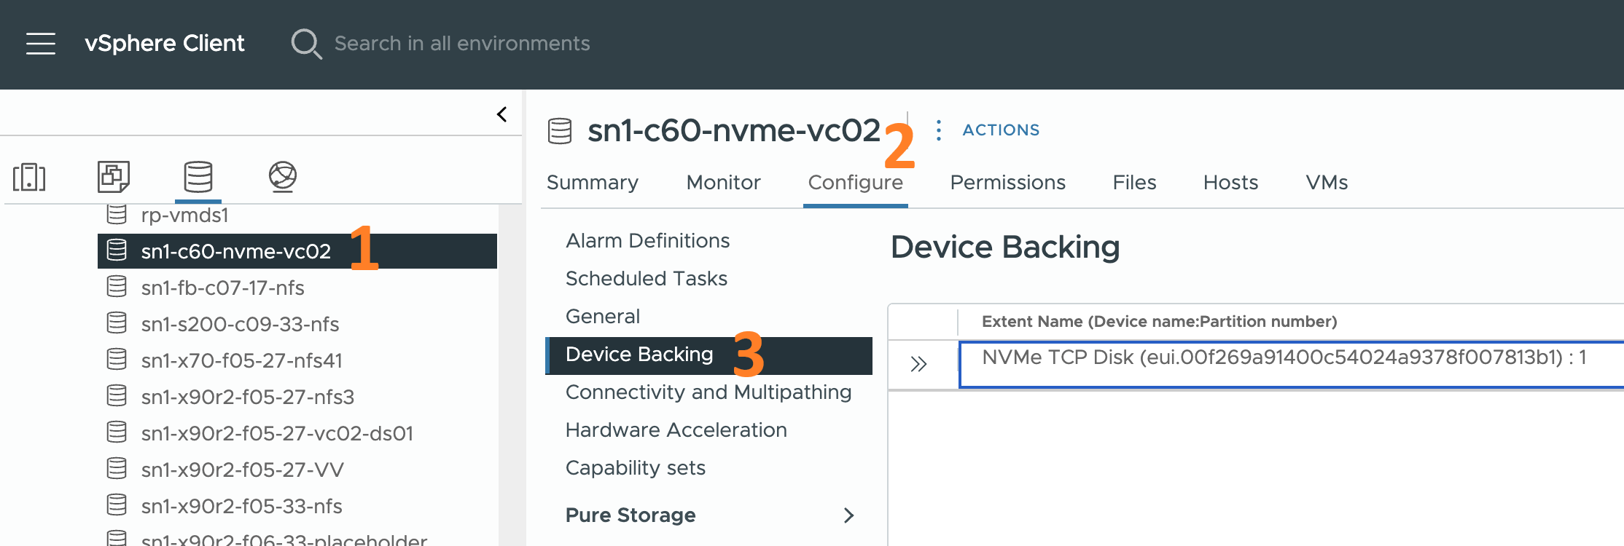
Task: Click the datastore icon beside sn1-c60-nvme-vc02 title
Action: tap(560, 132)
